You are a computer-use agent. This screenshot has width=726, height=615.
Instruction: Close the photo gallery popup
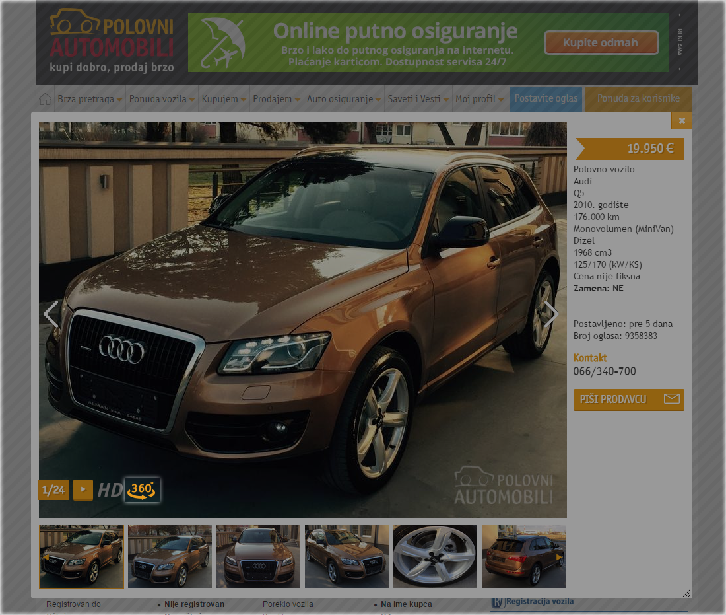click(x=681, y=120)
